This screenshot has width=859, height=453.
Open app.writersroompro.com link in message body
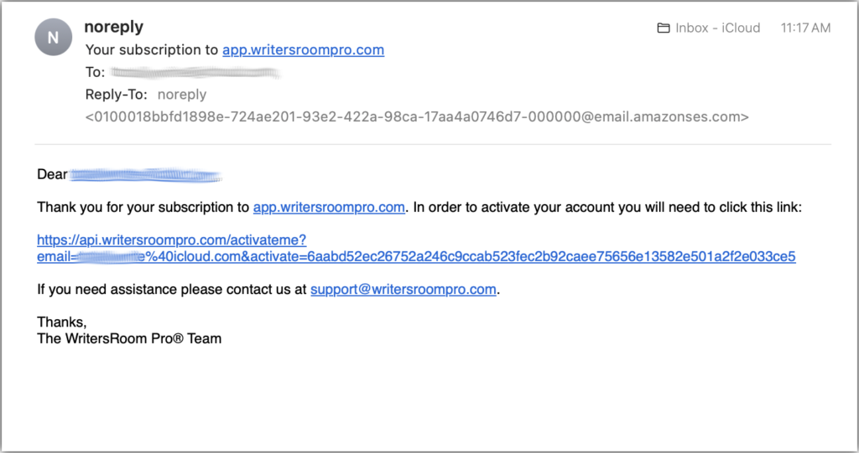pyautogui.click(x=329, y=208)
